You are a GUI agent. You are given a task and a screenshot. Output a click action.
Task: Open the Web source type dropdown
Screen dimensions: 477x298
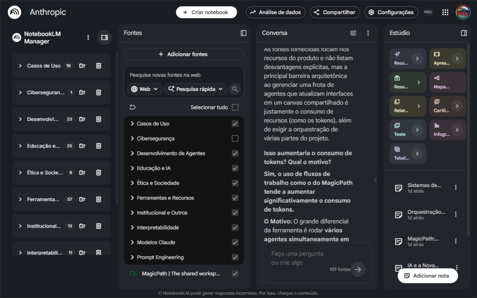coord(145,89)
